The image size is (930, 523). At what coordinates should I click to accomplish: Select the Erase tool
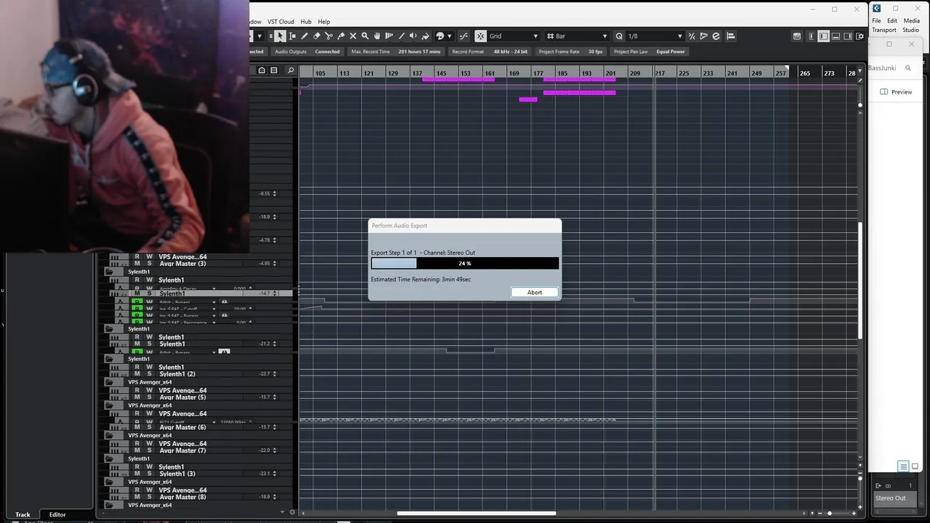pos(317,36)
